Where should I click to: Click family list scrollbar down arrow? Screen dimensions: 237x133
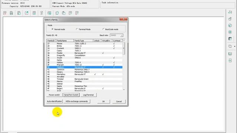click(x=124, y=89)
